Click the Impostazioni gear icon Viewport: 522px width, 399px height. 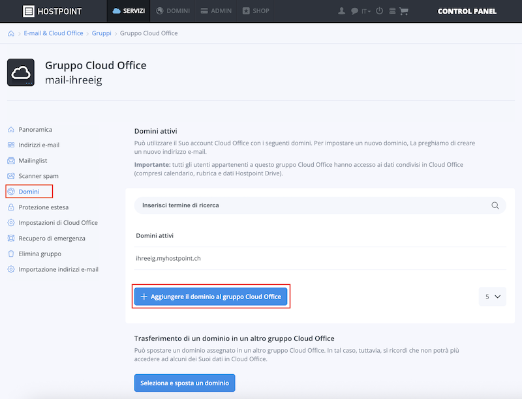pos(11,223)
